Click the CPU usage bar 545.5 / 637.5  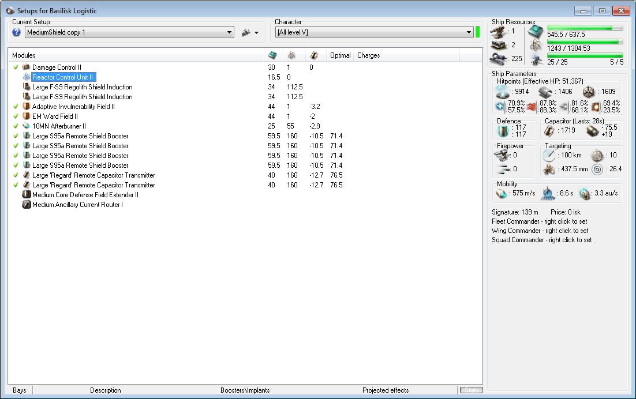tap(585, 28)
